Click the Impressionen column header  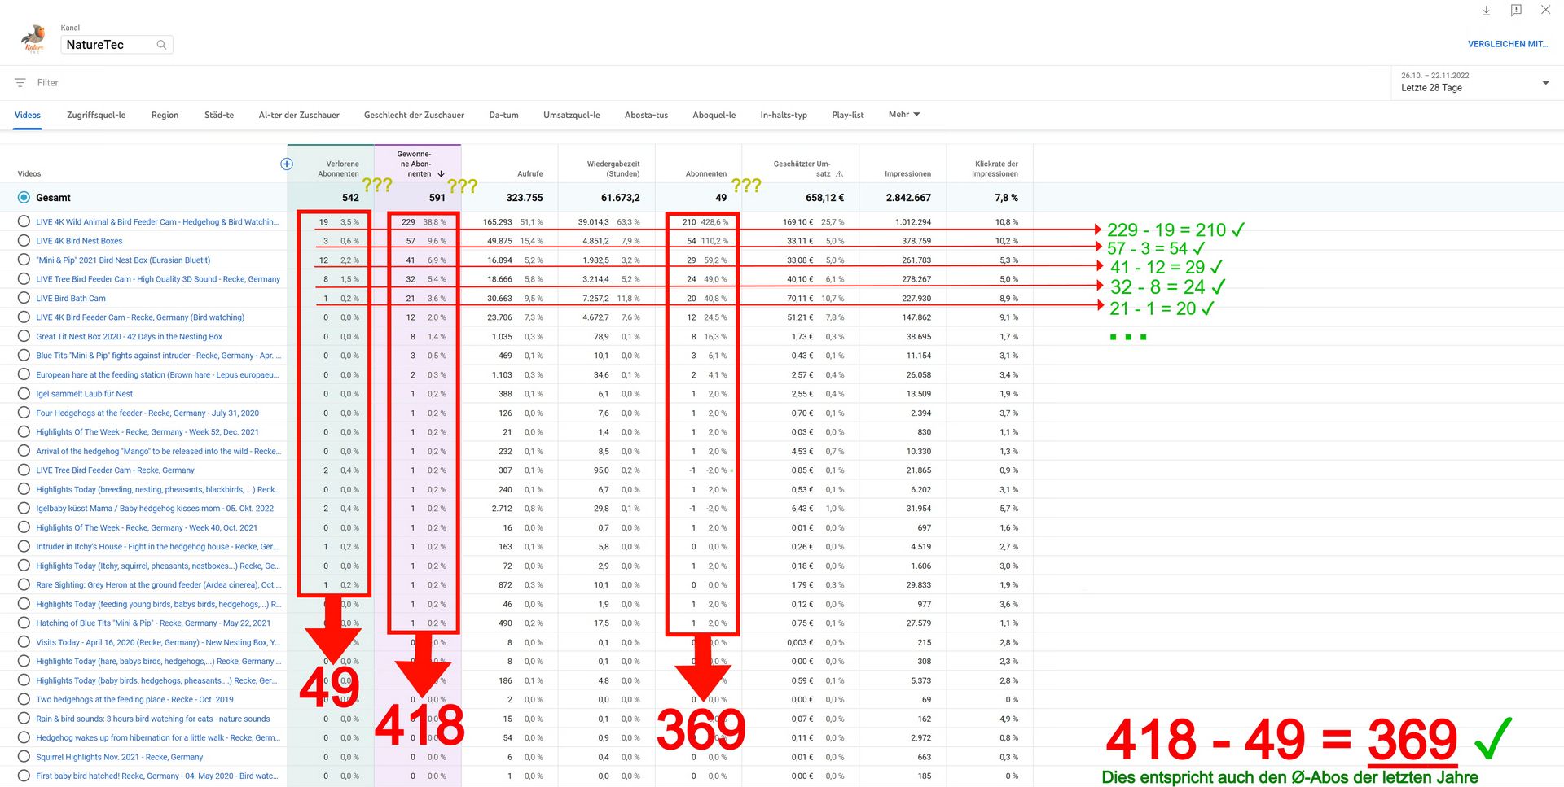click(x=907, y=174)
